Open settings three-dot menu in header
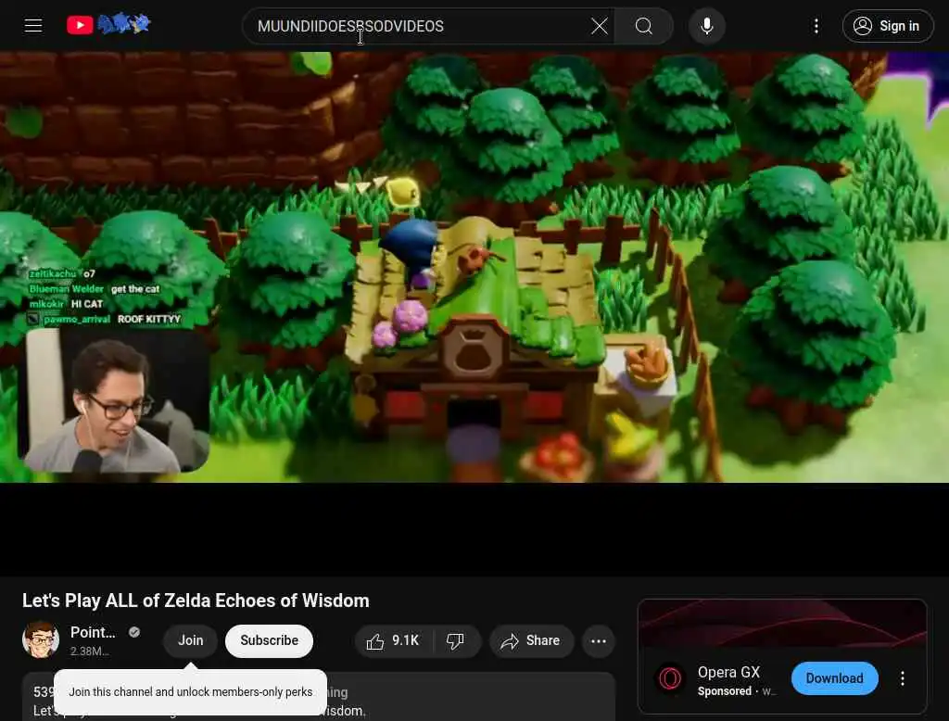The height and width of the screenshot is (721, 949). (816, 26)
